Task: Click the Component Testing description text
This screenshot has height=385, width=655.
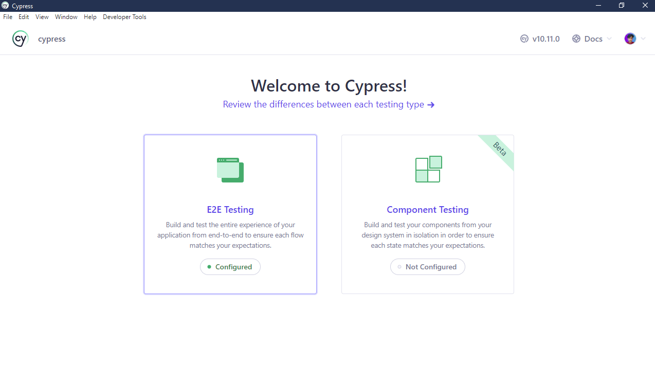Action: click(428, 235)
